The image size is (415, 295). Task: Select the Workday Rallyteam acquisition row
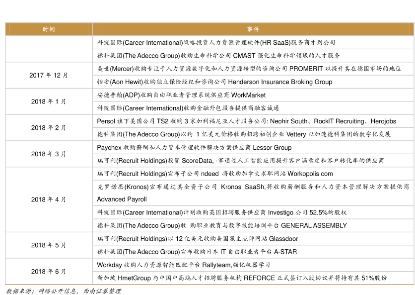pos(183,265)
